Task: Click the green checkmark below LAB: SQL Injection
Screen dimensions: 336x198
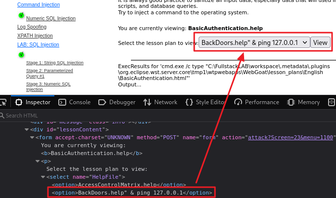Action: tap(21, 55)
